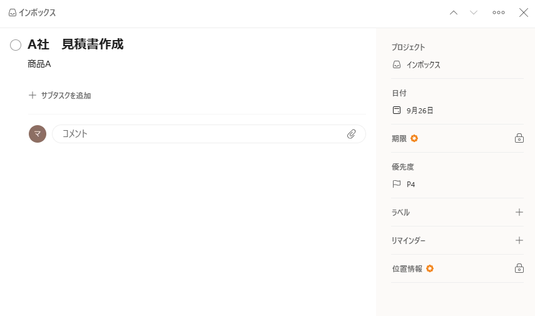
Task: Open the インボックス project dropdown
Action: click(423, 64)
